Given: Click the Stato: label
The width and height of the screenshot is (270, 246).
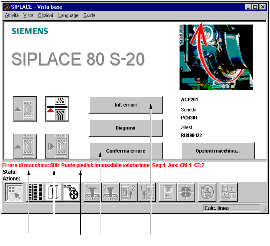Looking at the screenshot, I should 10,172.
